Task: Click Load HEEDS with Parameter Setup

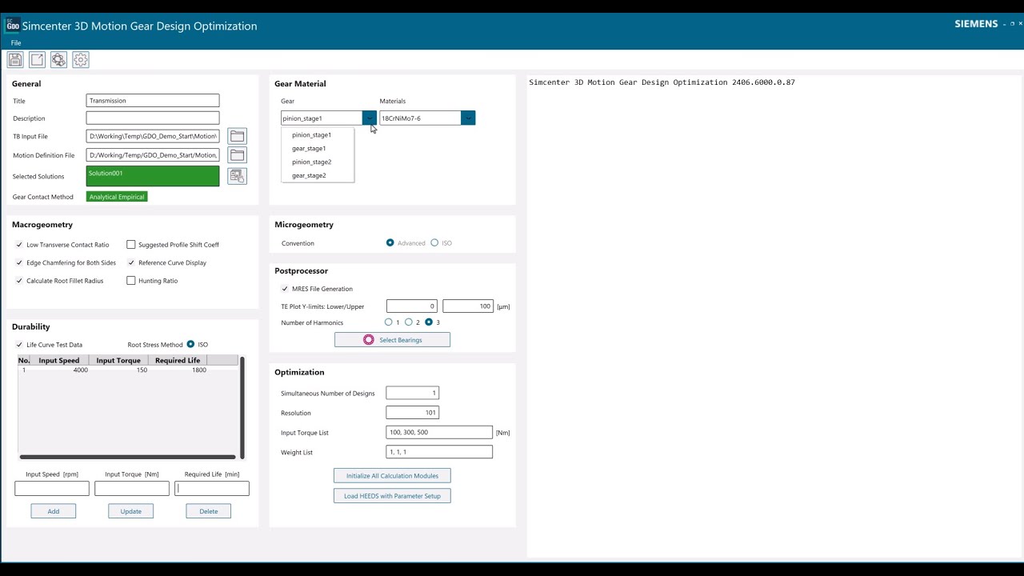Action: coord(392,496)
